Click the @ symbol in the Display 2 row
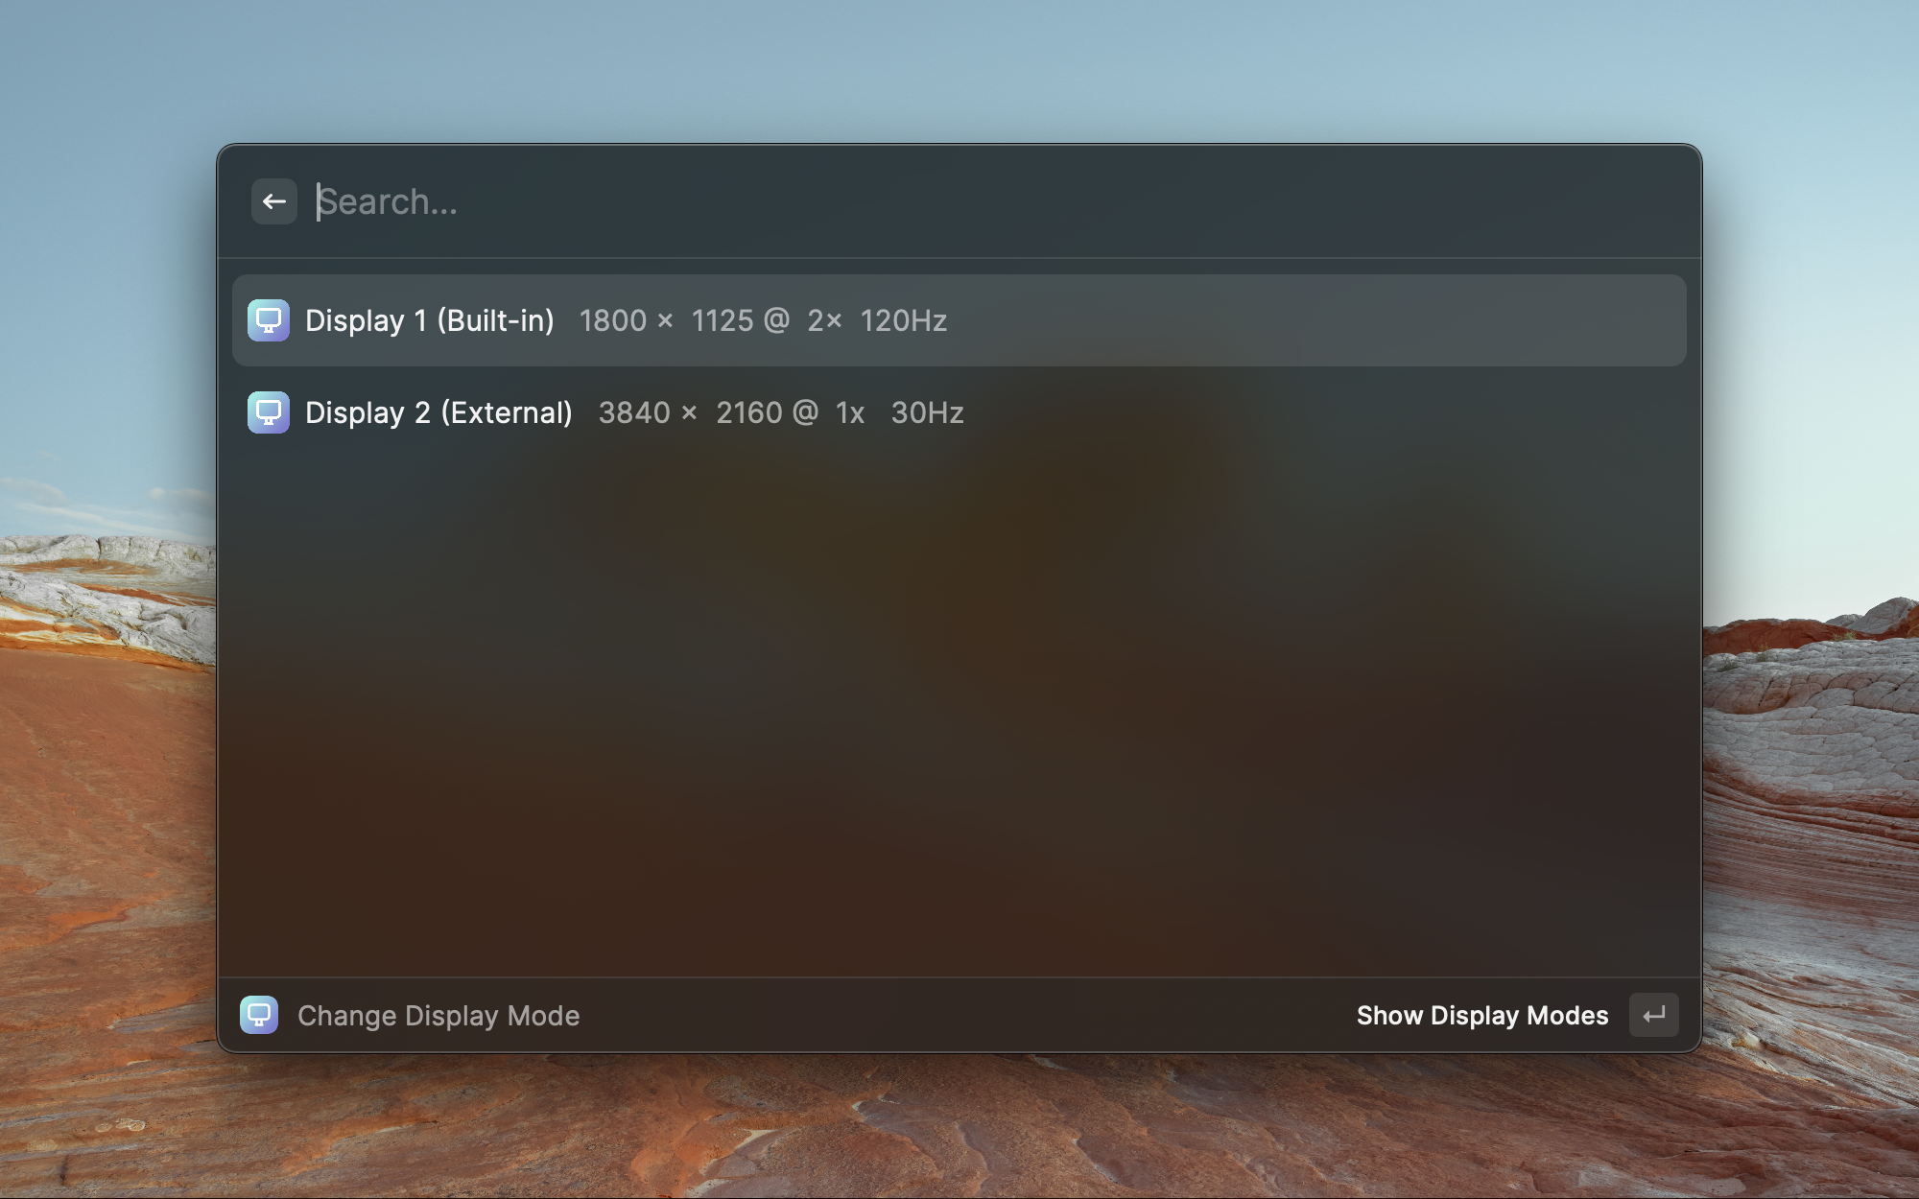The image size is (1919, 1199). [806, 412]
